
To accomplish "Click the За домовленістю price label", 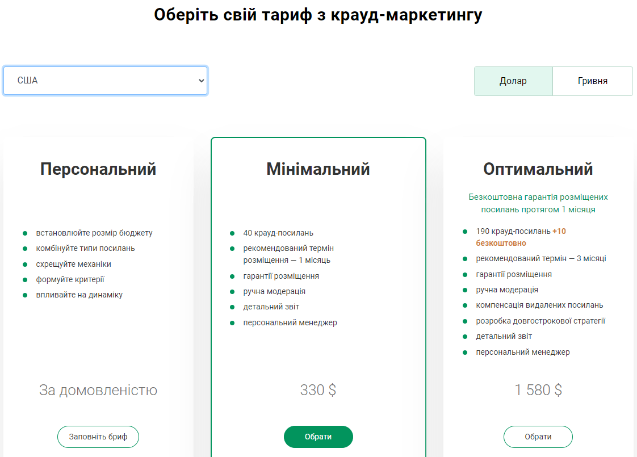I will click(x=98, y=390).
